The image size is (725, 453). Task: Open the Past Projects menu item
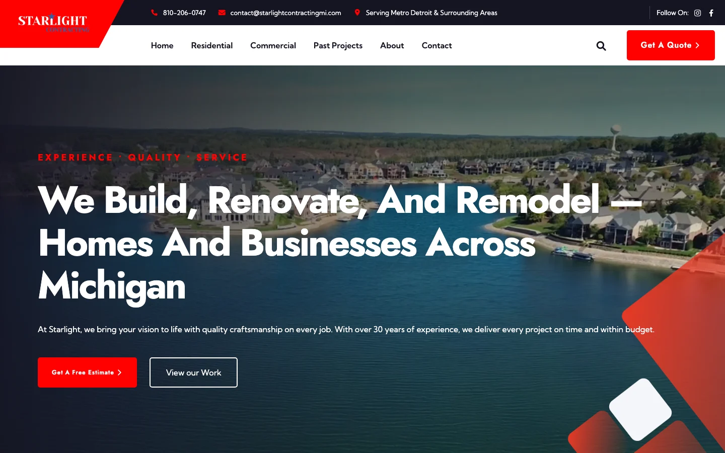tap(338, 45)
